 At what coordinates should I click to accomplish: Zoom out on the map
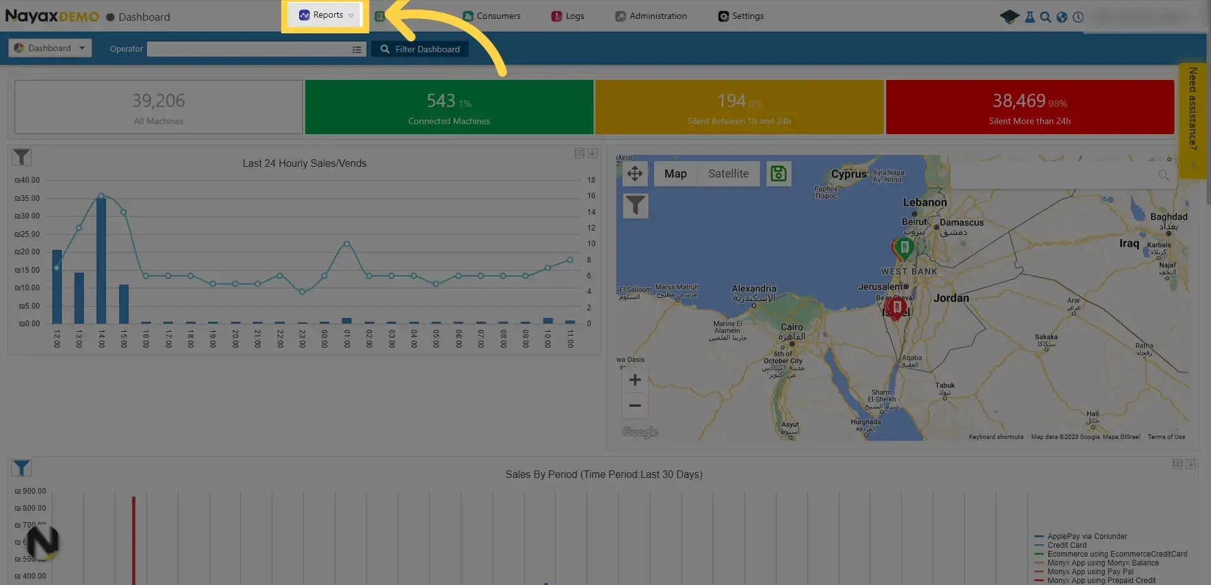pos(635,406)
